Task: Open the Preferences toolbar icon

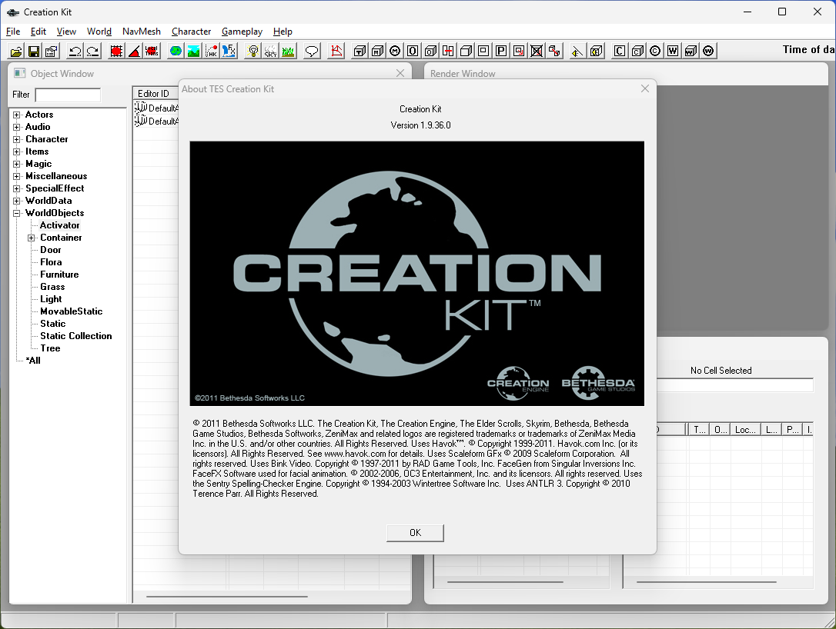Action: click(51, 51)
